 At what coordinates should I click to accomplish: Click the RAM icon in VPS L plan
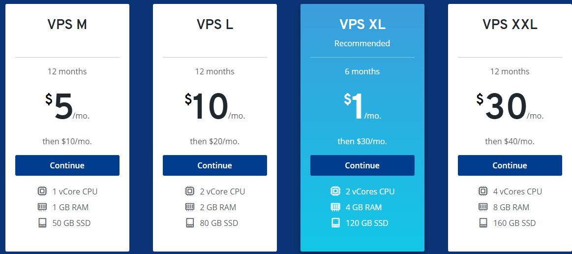190,207
